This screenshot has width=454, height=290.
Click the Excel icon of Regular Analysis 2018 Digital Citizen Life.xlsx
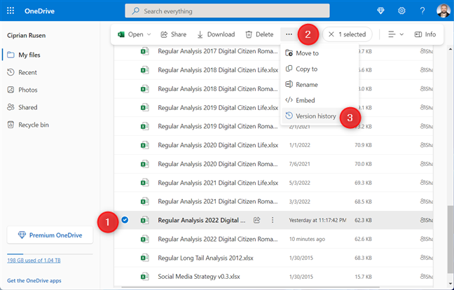144,70
